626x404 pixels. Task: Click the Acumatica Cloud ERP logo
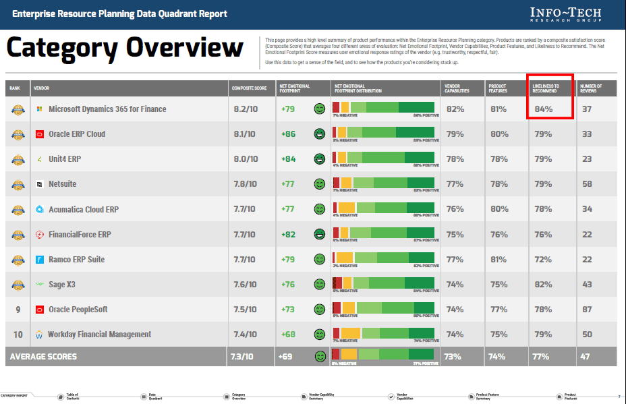[40, 209]
